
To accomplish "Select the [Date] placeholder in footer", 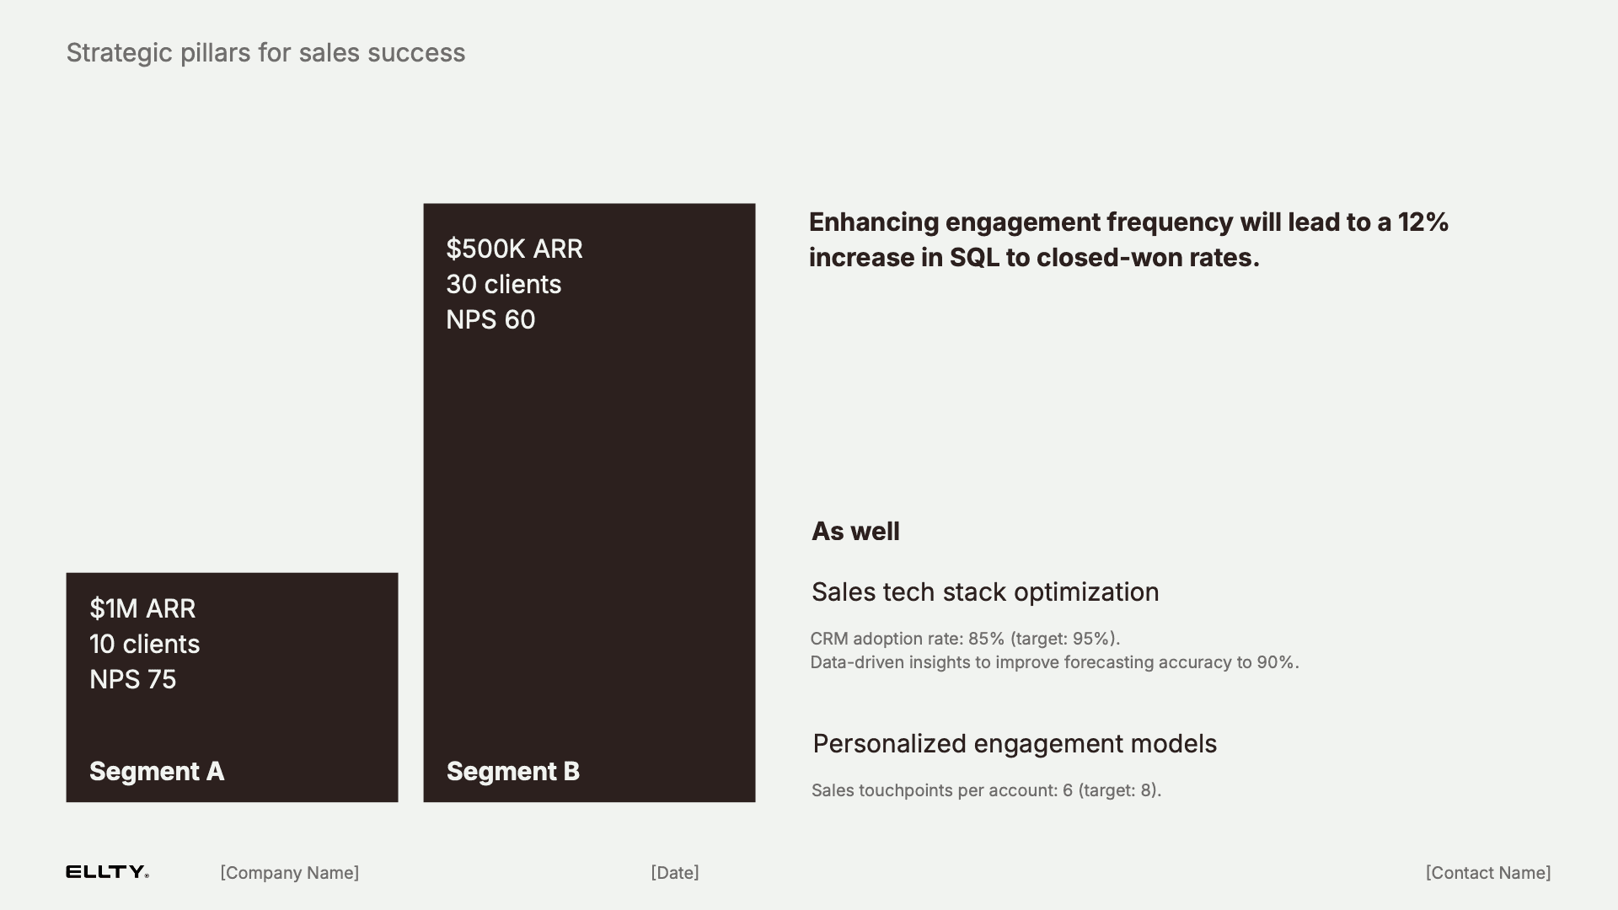I will [674, 873].
